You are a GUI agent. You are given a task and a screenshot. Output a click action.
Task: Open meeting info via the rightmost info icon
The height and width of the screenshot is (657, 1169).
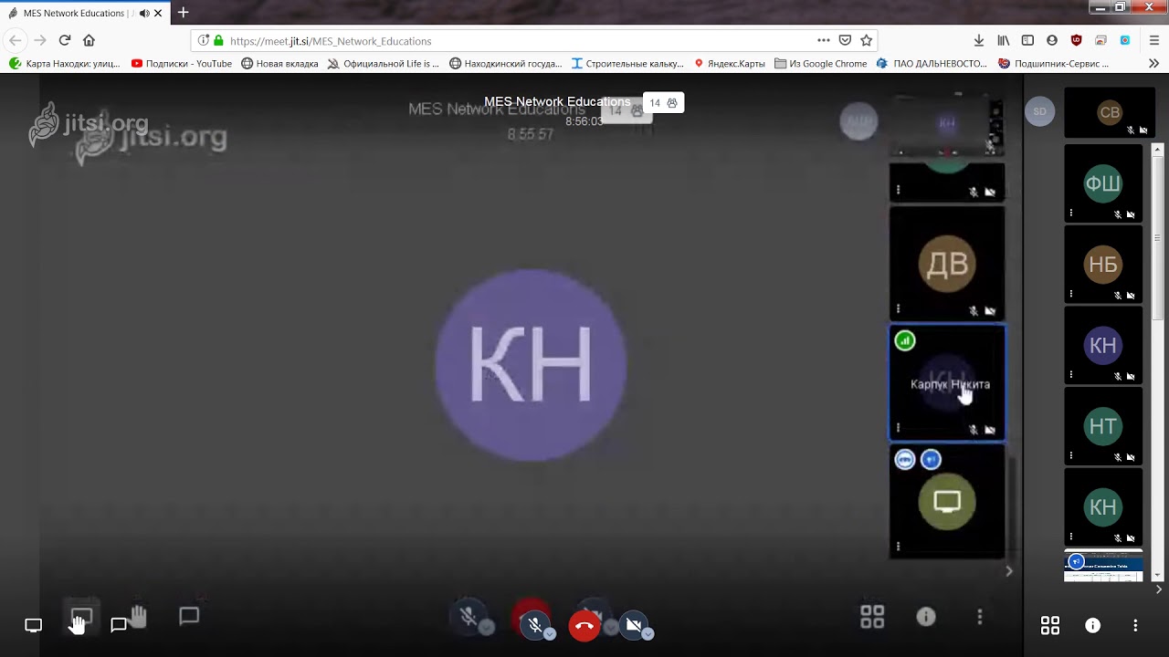[1092, 625]
